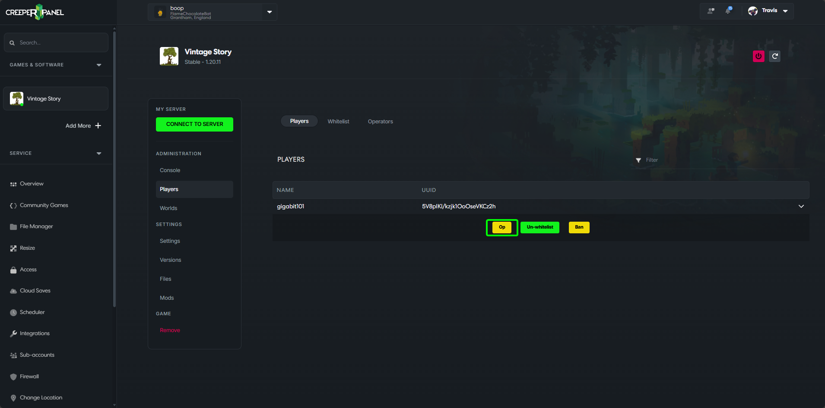Go to File Manager
The width and height of the screenshot is (825, 408).
[36, 226]
